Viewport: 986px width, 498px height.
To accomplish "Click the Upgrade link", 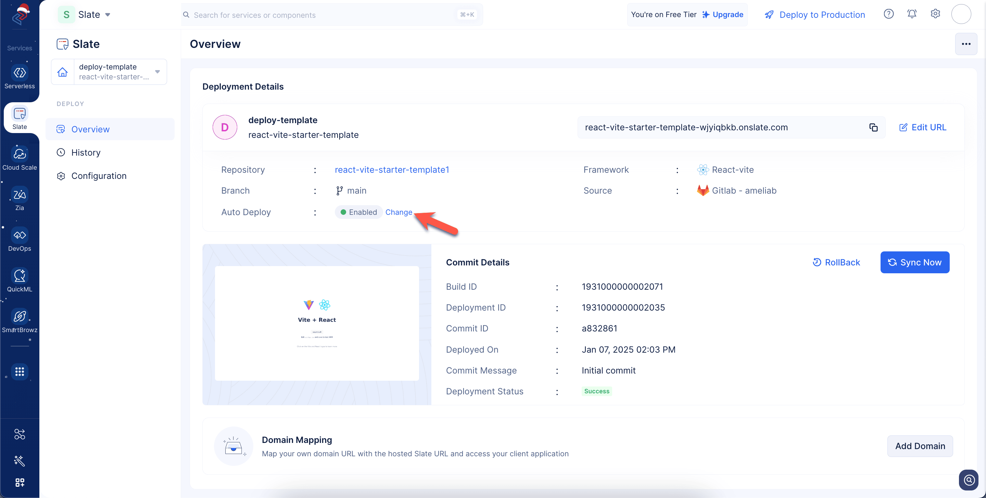I will click(x=723, y=14).
